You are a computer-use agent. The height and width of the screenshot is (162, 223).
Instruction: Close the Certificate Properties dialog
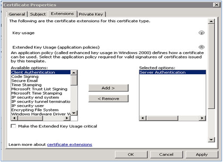[216, 5]
